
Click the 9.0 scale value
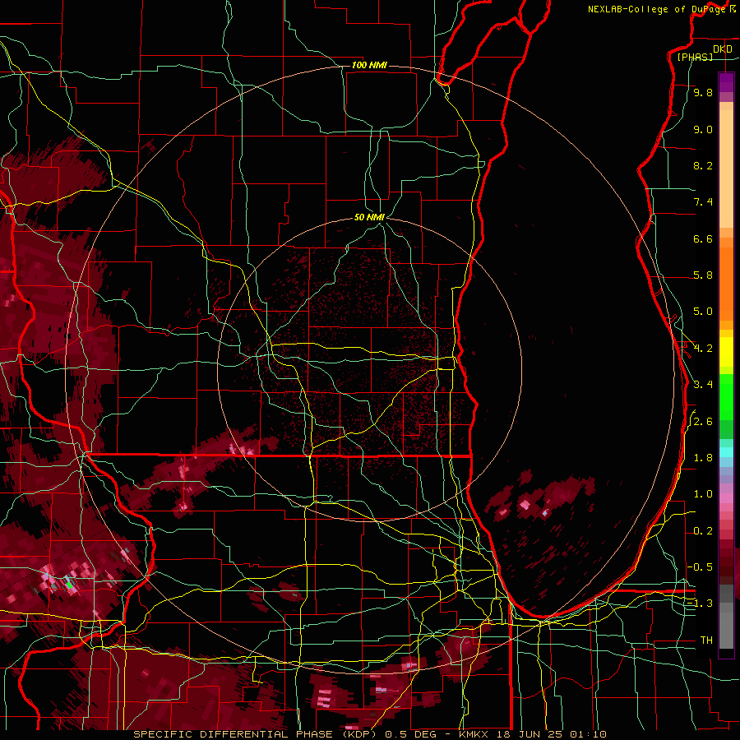[x=703, y=130]
